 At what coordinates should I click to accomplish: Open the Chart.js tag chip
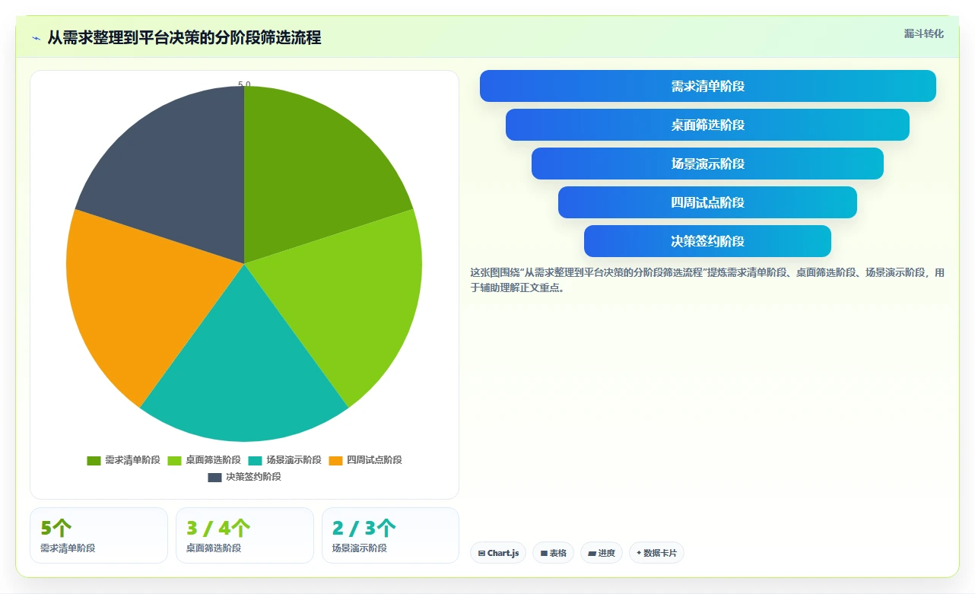[x=498, y=553]
